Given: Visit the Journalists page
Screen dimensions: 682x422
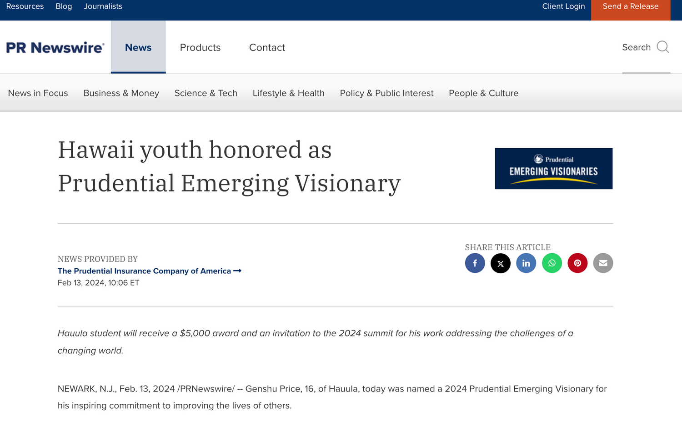Looking at the screenshot, I should pos(103,6).
